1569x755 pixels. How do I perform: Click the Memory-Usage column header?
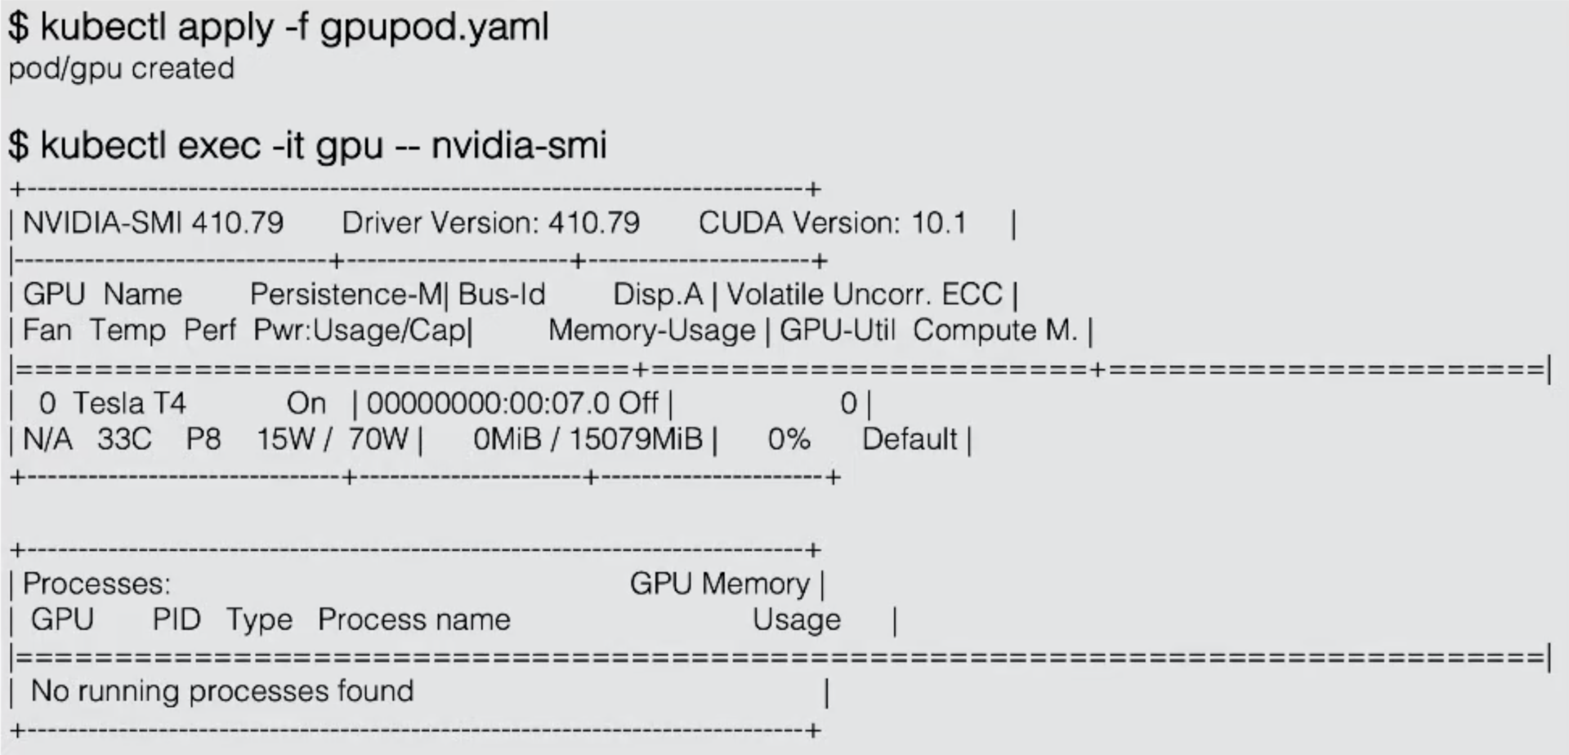[x=651, y=331]
